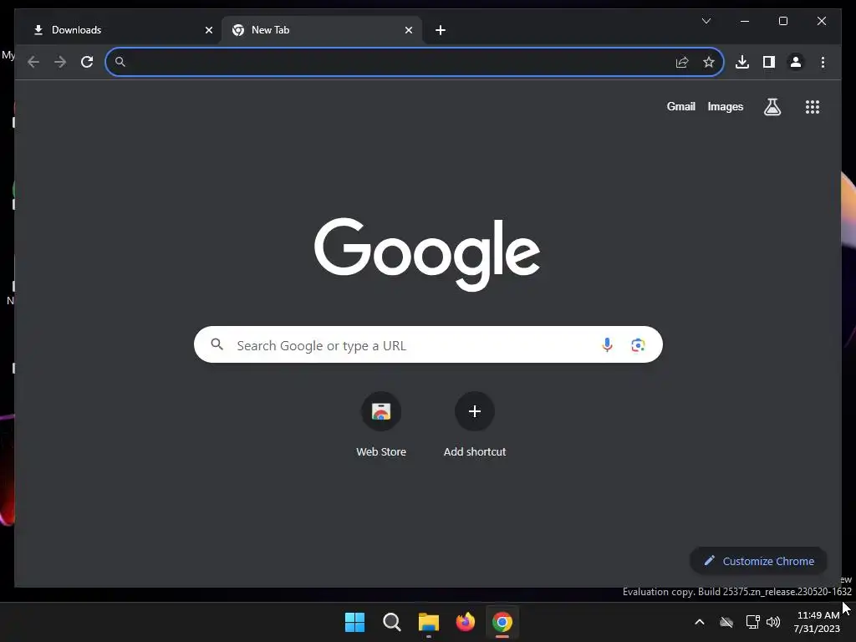Screen dimensions: 856x642
Task: Open the Web Store shortcut
Action: click(x=381, y=425)
